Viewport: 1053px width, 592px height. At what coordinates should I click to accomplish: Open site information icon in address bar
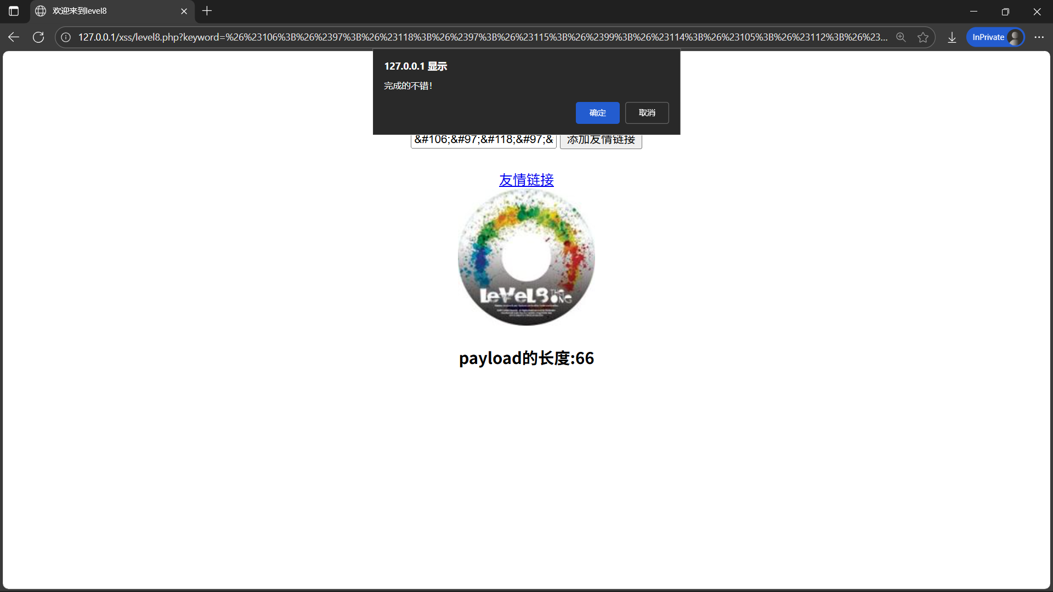[x=66, y=37]
